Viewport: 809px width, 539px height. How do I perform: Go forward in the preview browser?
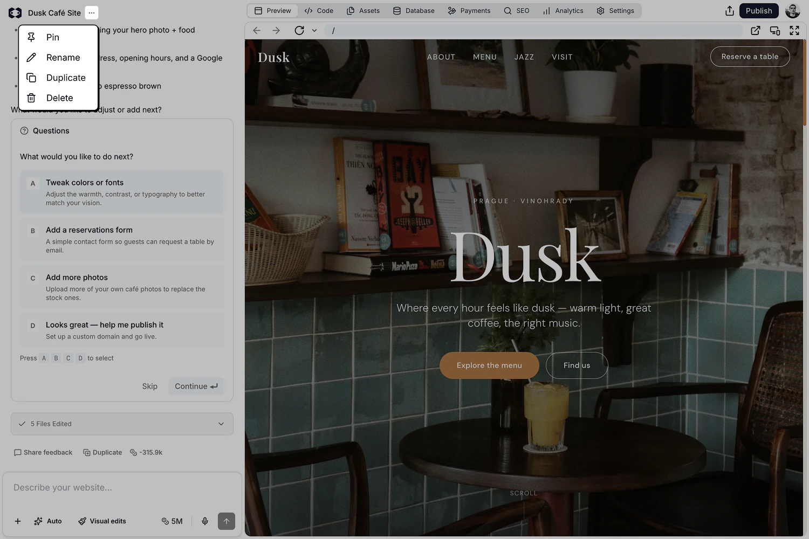tap(276, 31)
